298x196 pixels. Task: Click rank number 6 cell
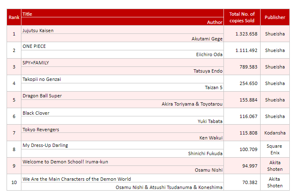(14, 116)
